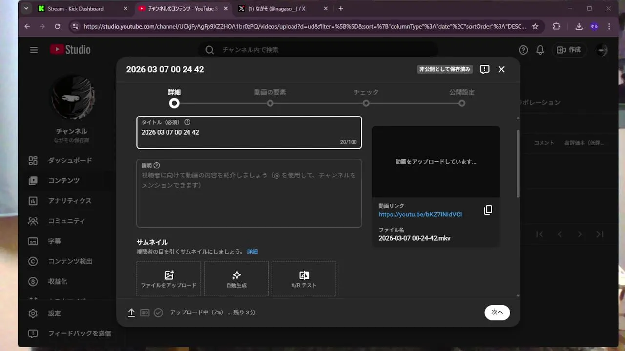This screenshot has height=351, width=625.
Task: Open the tab search dropdown arrow
Action: (26, 8)
